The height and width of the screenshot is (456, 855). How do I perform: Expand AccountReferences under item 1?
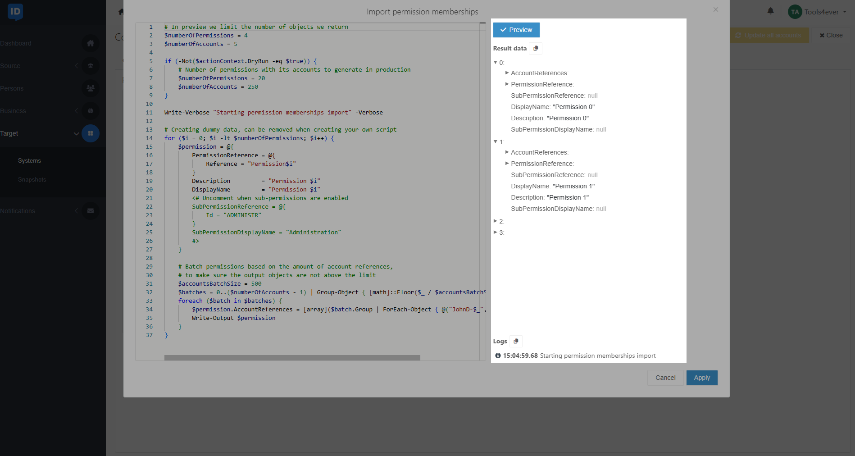tap(507, 152)
